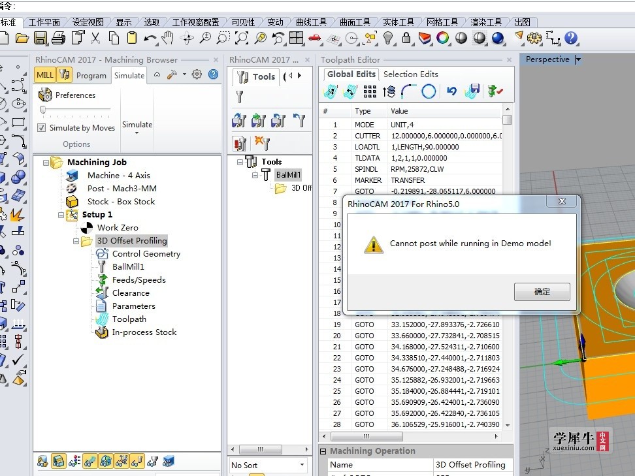Collapse the Setup 1 tree node
The height and width of the screenshot is (476, 635).
coord(61,215)
